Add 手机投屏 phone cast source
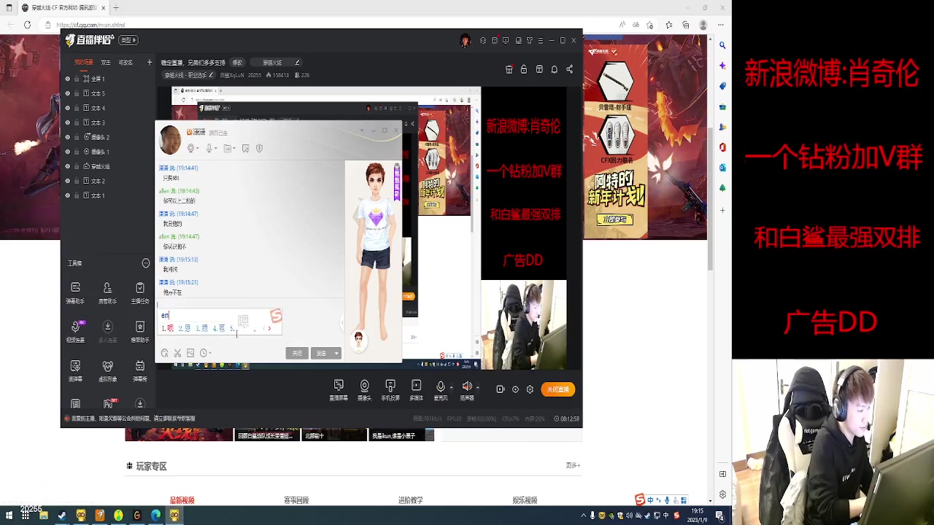The image size is (934, 525). (x=390, y=389)
